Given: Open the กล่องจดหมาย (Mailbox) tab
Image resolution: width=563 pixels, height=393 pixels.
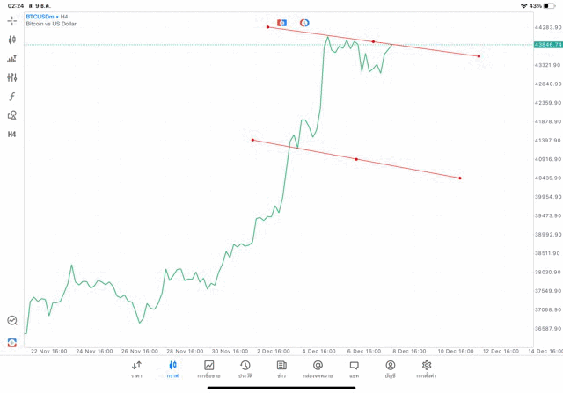Looking at the screenshot, I should (318, 368).
